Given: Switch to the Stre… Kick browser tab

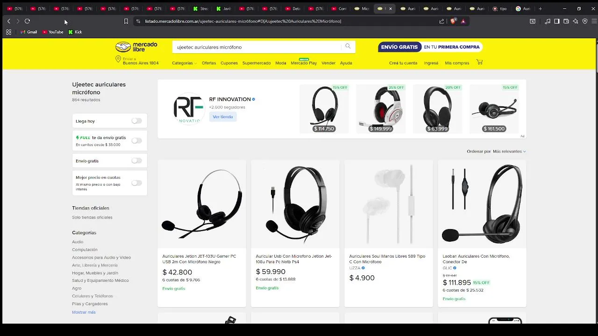Looking at the screenshot, I should click(x=201, y=8).
